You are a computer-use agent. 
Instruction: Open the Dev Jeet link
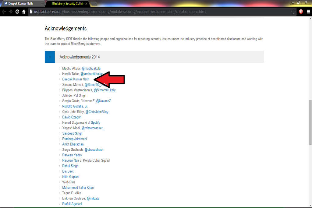coord(68,171)
